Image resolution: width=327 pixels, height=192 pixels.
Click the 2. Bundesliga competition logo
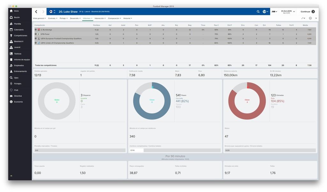pyautogui.click(x=39, y=30)
